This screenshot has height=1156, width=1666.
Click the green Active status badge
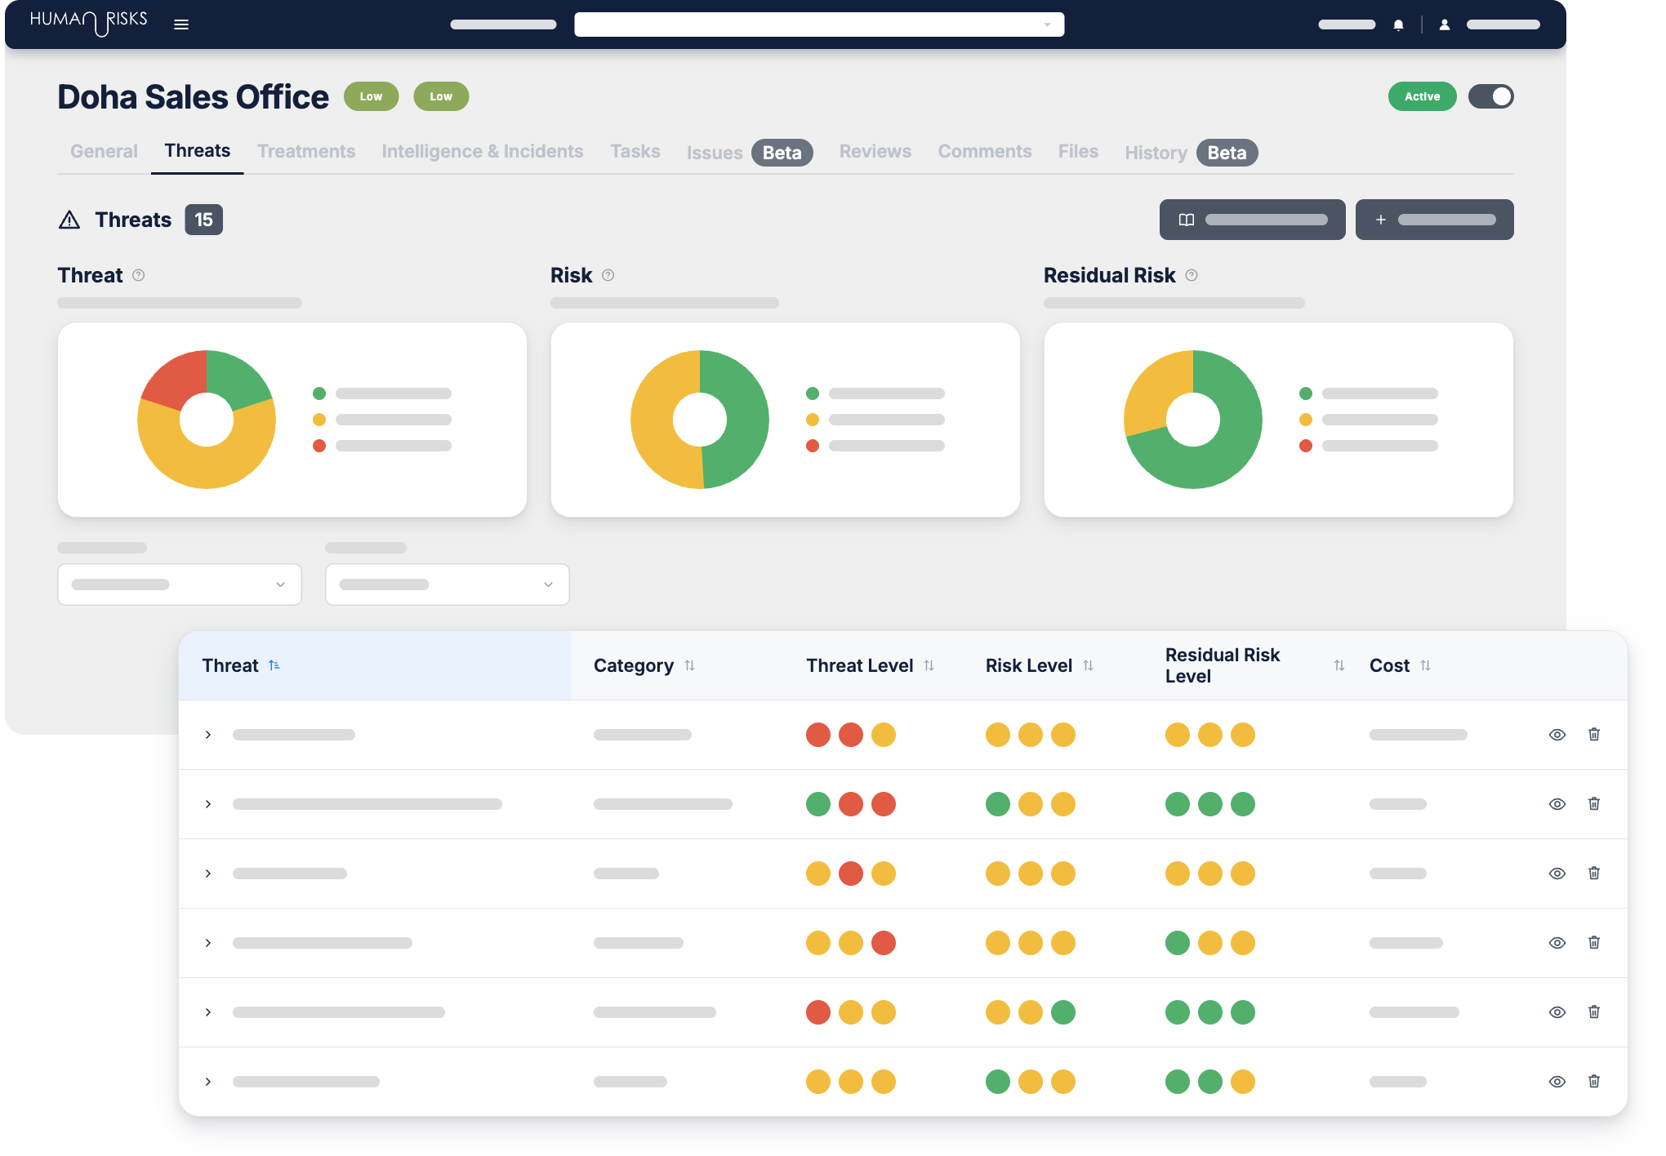[x=1422, y=96]
